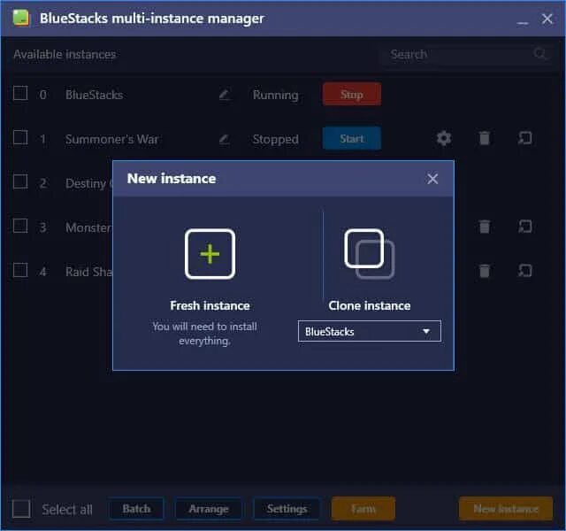The height and width of the screenshot is (531, 566).
Task: Tick the checkbox for BlueStacks instance 0
Action: 20,93
